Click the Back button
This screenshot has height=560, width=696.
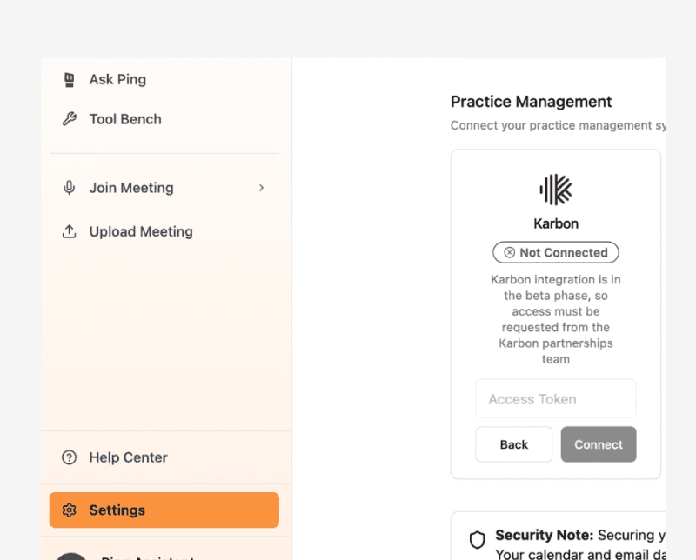click(x=514, y=444)
